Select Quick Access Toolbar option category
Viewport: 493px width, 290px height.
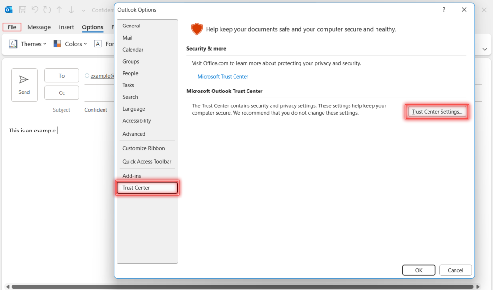147,162
